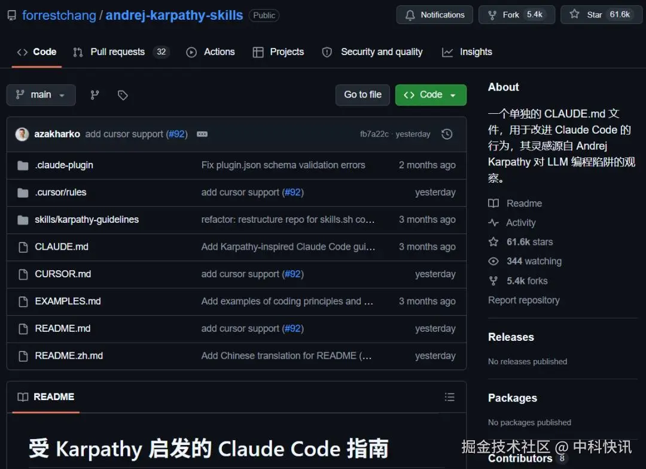Screen dimensions: 646x469
Task: Click the branches icon next to main
Action: pos(95,95)
